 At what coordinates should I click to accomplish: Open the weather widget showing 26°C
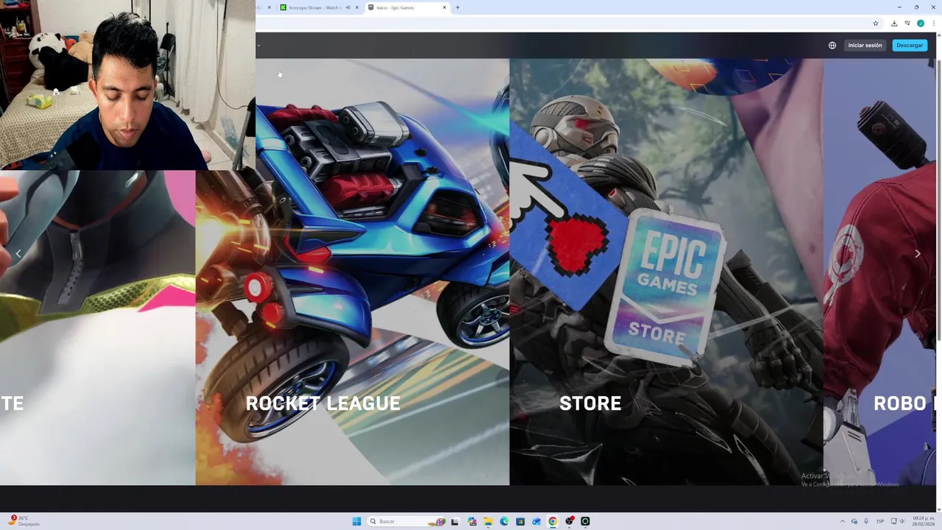pyautogui.click(x=25, y=521)
